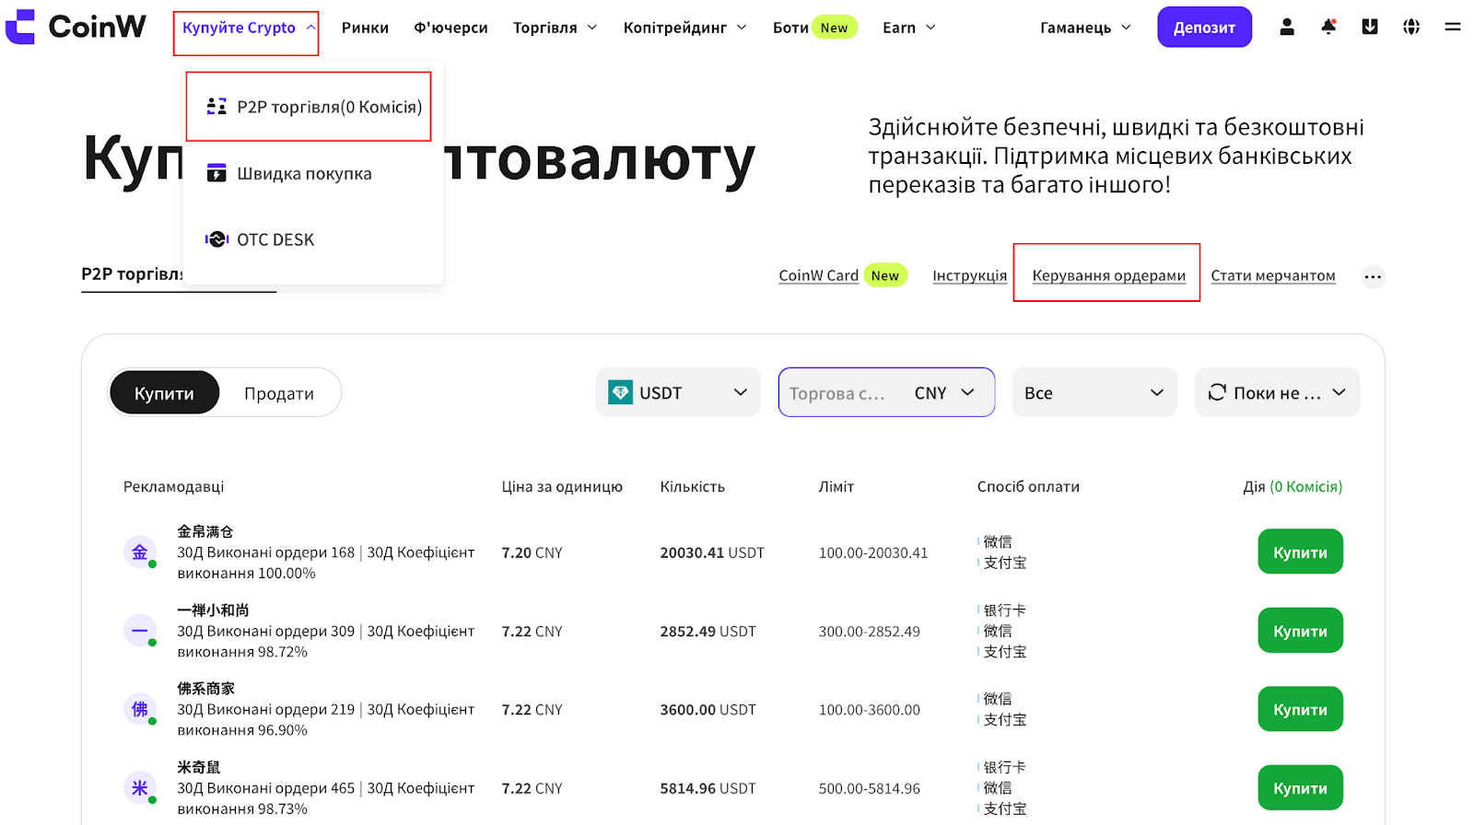Open the Керування ордерами link
Image resolution: width=1474 pixels, height=825 pixels.
tap(1108, 275)
